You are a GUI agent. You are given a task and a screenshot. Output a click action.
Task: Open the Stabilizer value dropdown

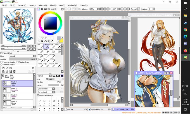[154, 9]
